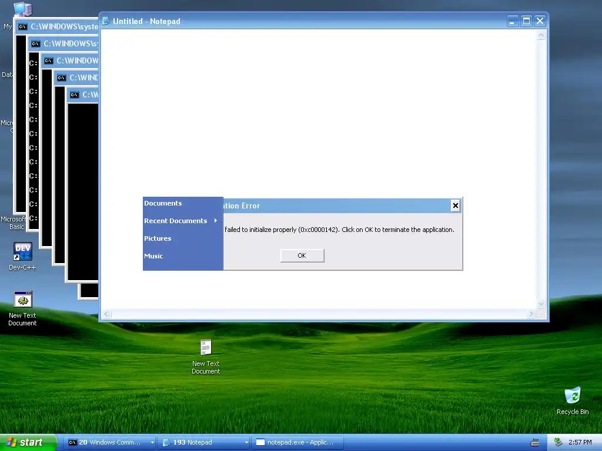Click the Start button
602x451 pixels.
(x=28, y=443)
